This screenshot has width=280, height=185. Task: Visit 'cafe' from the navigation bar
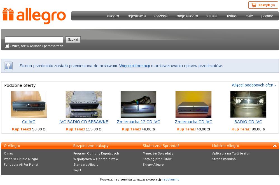(x=249, y=16)
